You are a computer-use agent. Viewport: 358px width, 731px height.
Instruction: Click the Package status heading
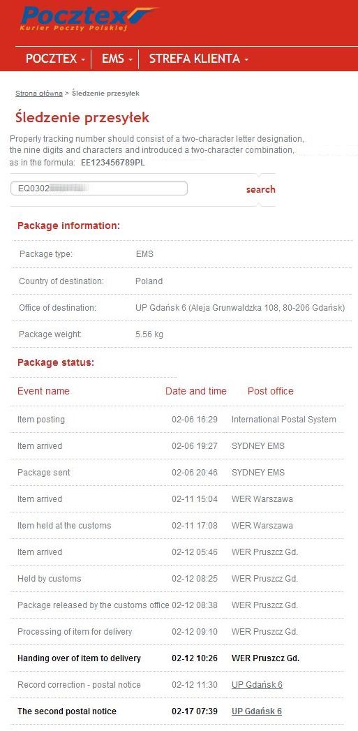55,362
